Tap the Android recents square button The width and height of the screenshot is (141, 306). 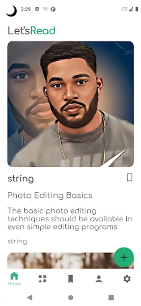point(111,297)
